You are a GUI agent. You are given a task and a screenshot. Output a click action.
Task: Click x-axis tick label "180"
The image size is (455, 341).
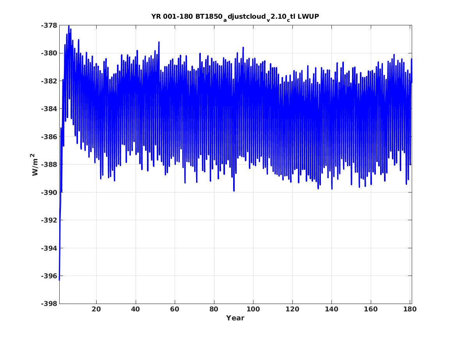pyautogui.click(x=410, y=309)
